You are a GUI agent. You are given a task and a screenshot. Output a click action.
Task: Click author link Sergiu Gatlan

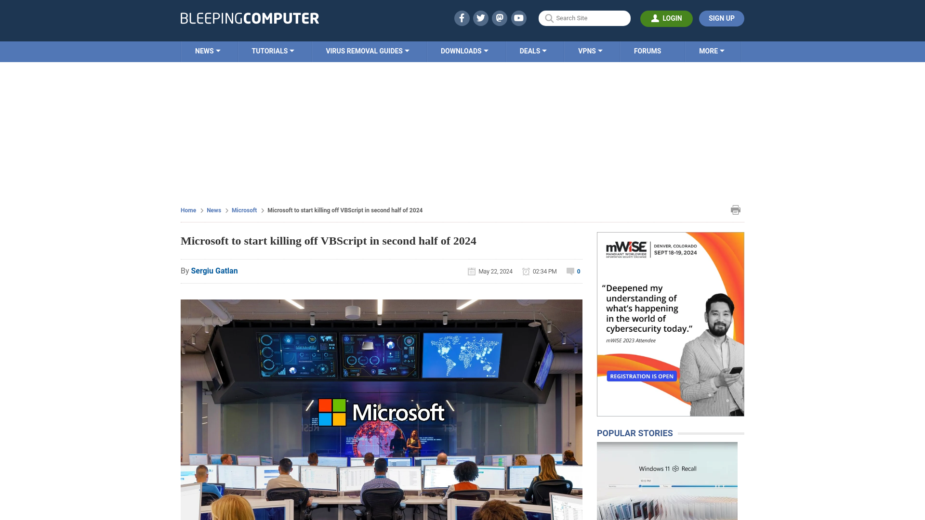(214, 271)
